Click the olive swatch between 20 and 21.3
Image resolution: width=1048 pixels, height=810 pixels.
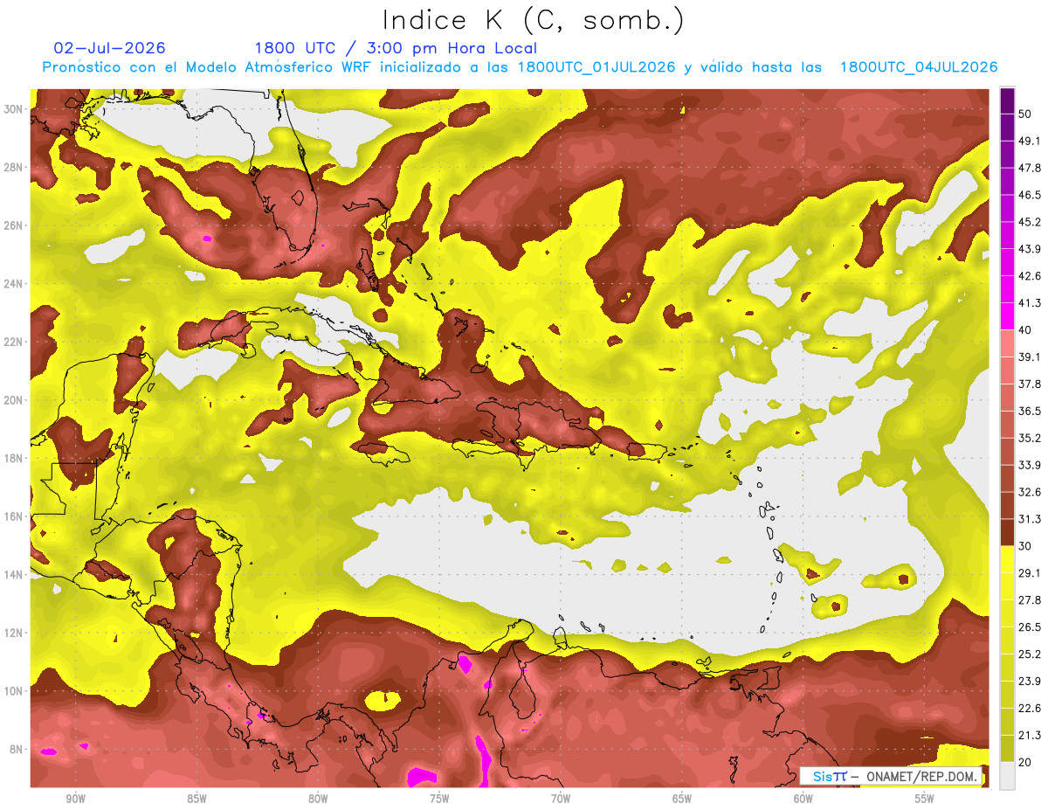[x=1007, y=748]
